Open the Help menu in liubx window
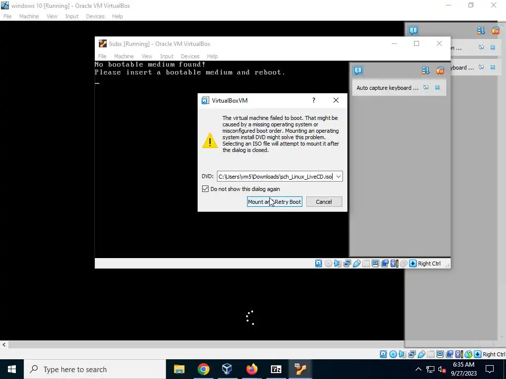506x379 pixels. click(212, 56)
